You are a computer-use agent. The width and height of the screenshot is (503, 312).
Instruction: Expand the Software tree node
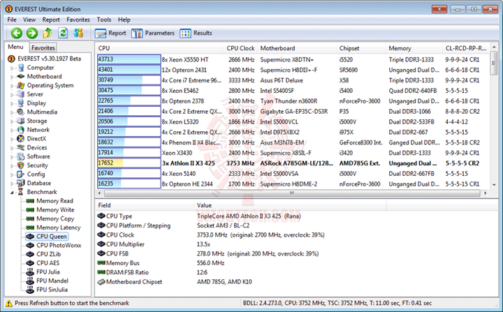12,157
